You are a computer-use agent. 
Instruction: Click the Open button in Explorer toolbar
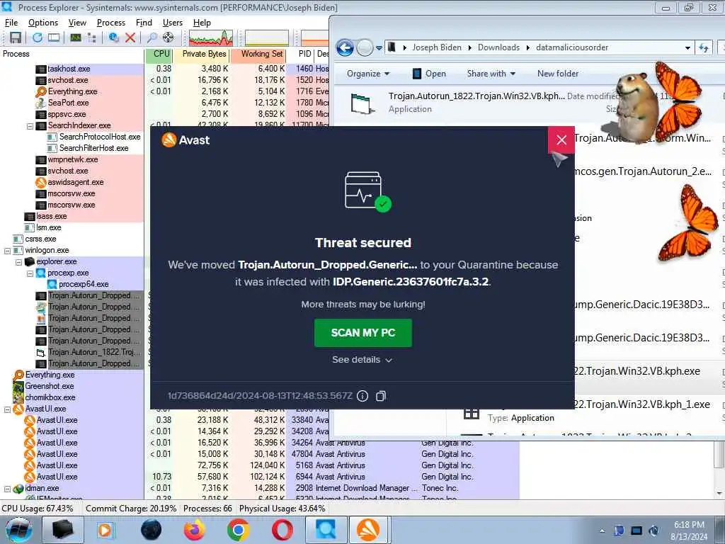click(429, 74)
